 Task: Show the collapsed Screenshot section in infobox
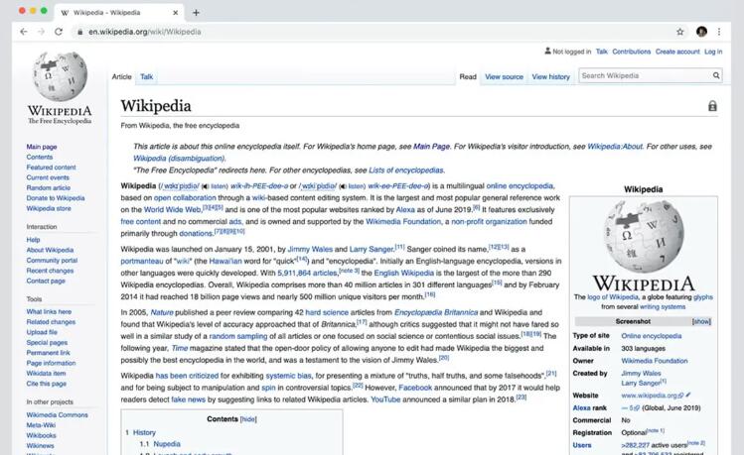click(x=701, y=321)
